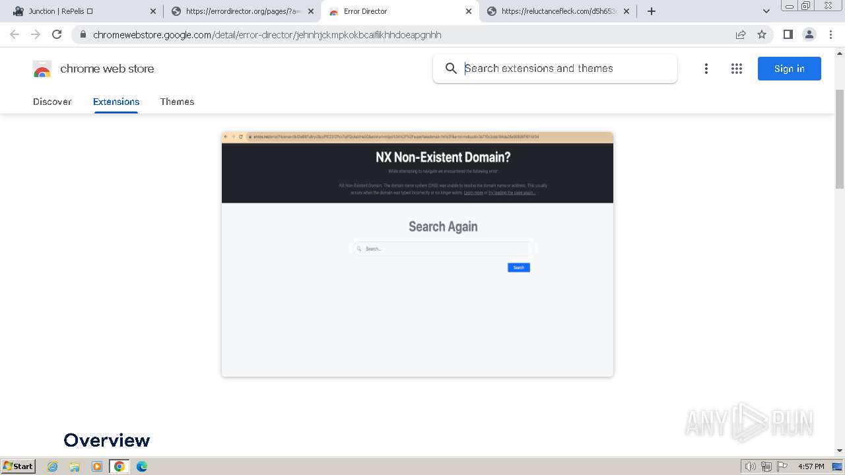Share this page icon in address bar
The image size is (845, 475).
tap(741, 34)
